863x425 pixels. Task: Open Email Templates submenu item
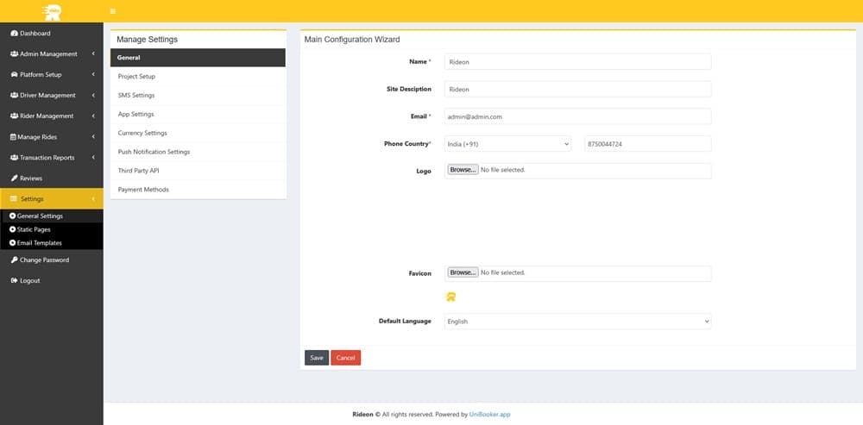point(39,243)
